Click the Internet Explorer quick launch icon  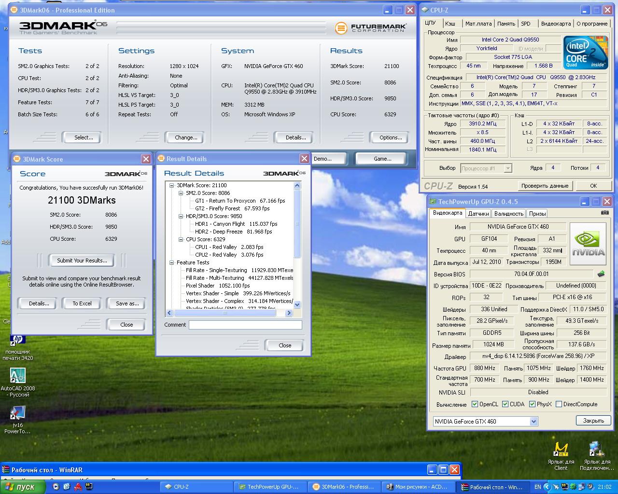tap(67, 487)
